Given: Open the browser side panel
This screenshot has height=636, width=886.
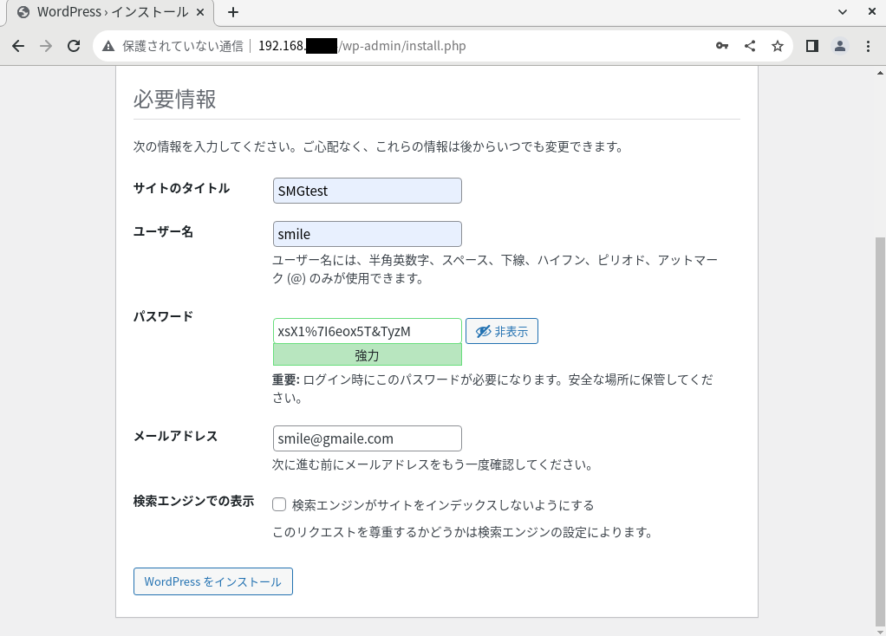Looking at the screenshot, I should [812, 46].
